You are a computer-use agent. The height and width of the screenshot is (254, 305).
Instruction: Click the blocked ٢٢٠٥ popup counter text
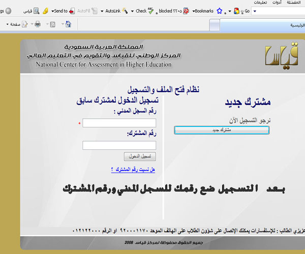[x=170, y=11]
